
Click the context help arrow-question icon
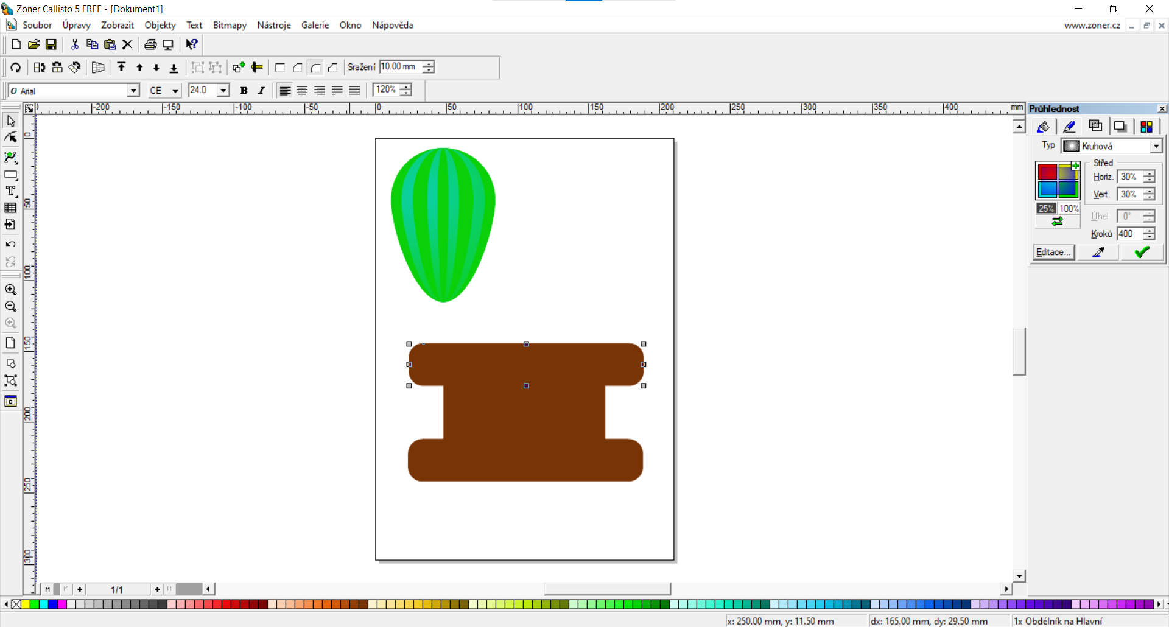tap(192, 44)
